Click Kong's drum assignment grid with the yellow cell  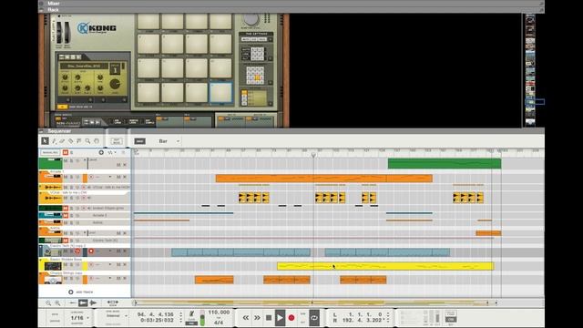(255, 76)
